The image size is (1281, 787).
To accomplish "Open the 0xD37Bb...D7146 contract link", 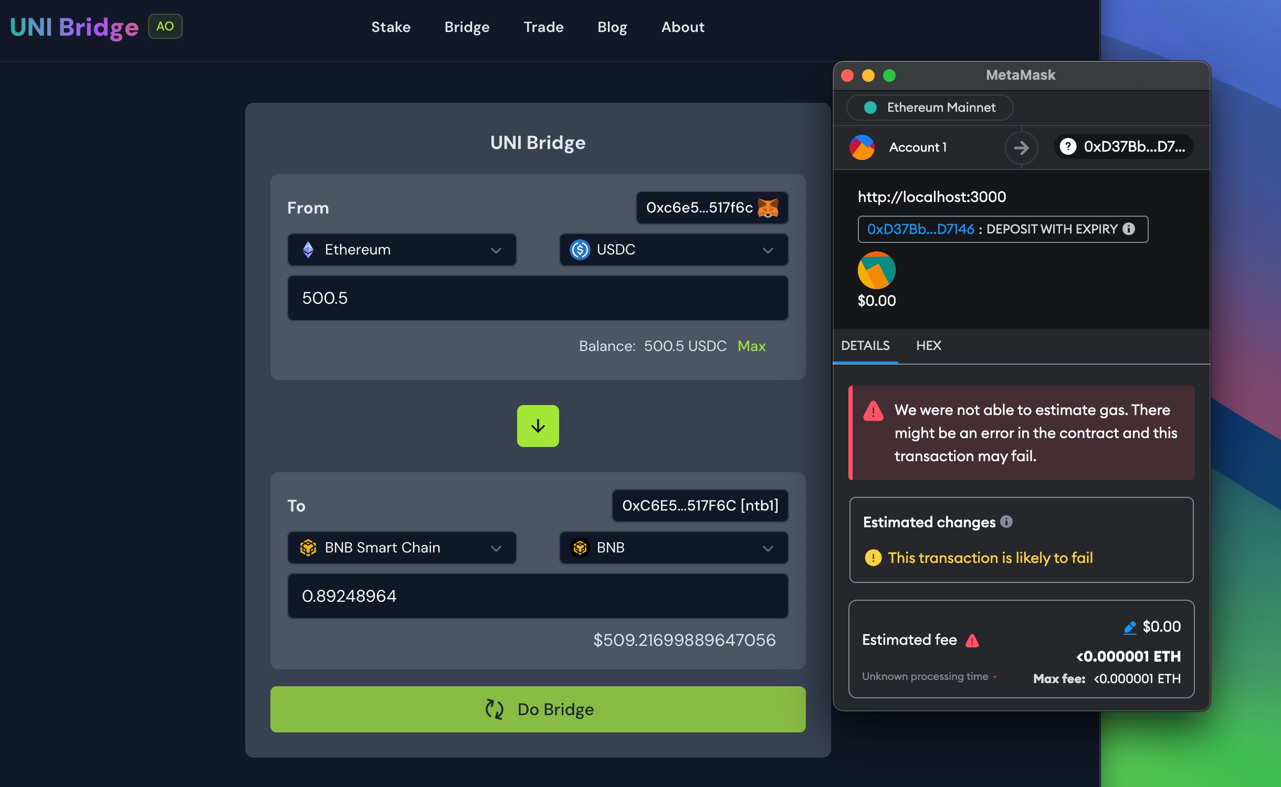I will 920,229.
